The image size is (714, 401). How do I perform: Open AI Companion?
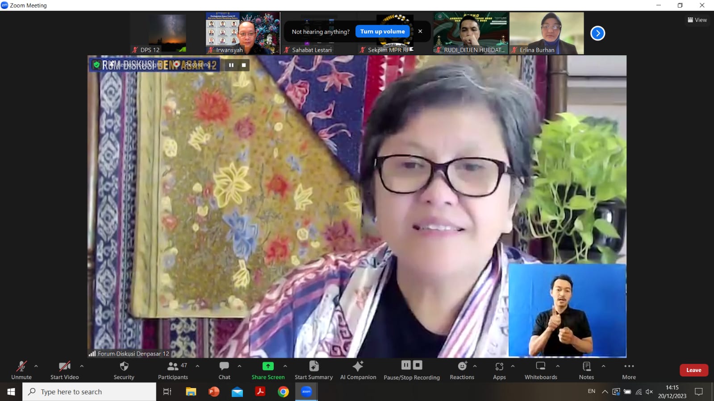point(358,370)
